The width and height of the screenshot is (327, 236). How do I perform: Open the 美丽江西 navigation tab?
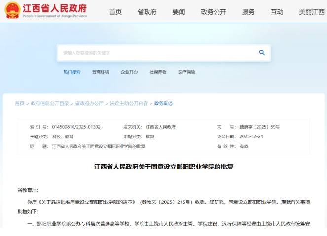click(x=311, y=12)
